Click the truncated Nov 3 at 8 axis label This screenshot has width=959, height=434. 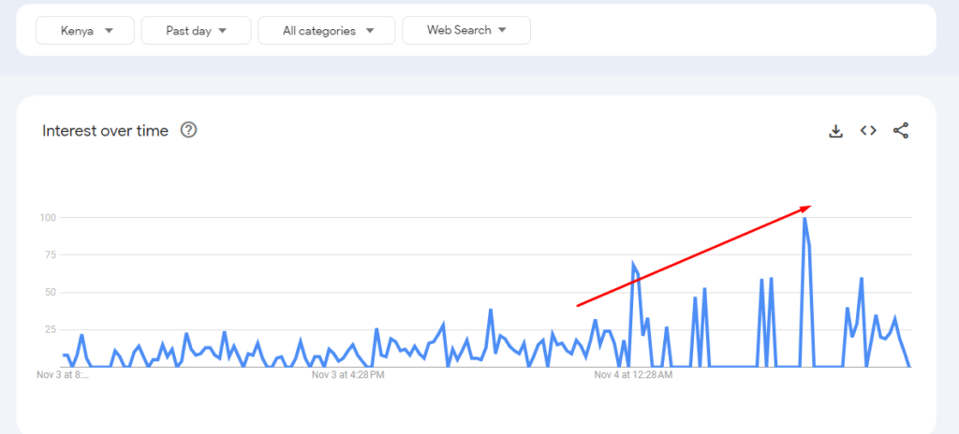(x=63, y=375)
